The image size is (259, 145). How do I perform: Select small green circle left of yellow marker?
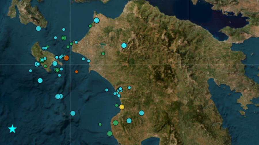(117, 105)
